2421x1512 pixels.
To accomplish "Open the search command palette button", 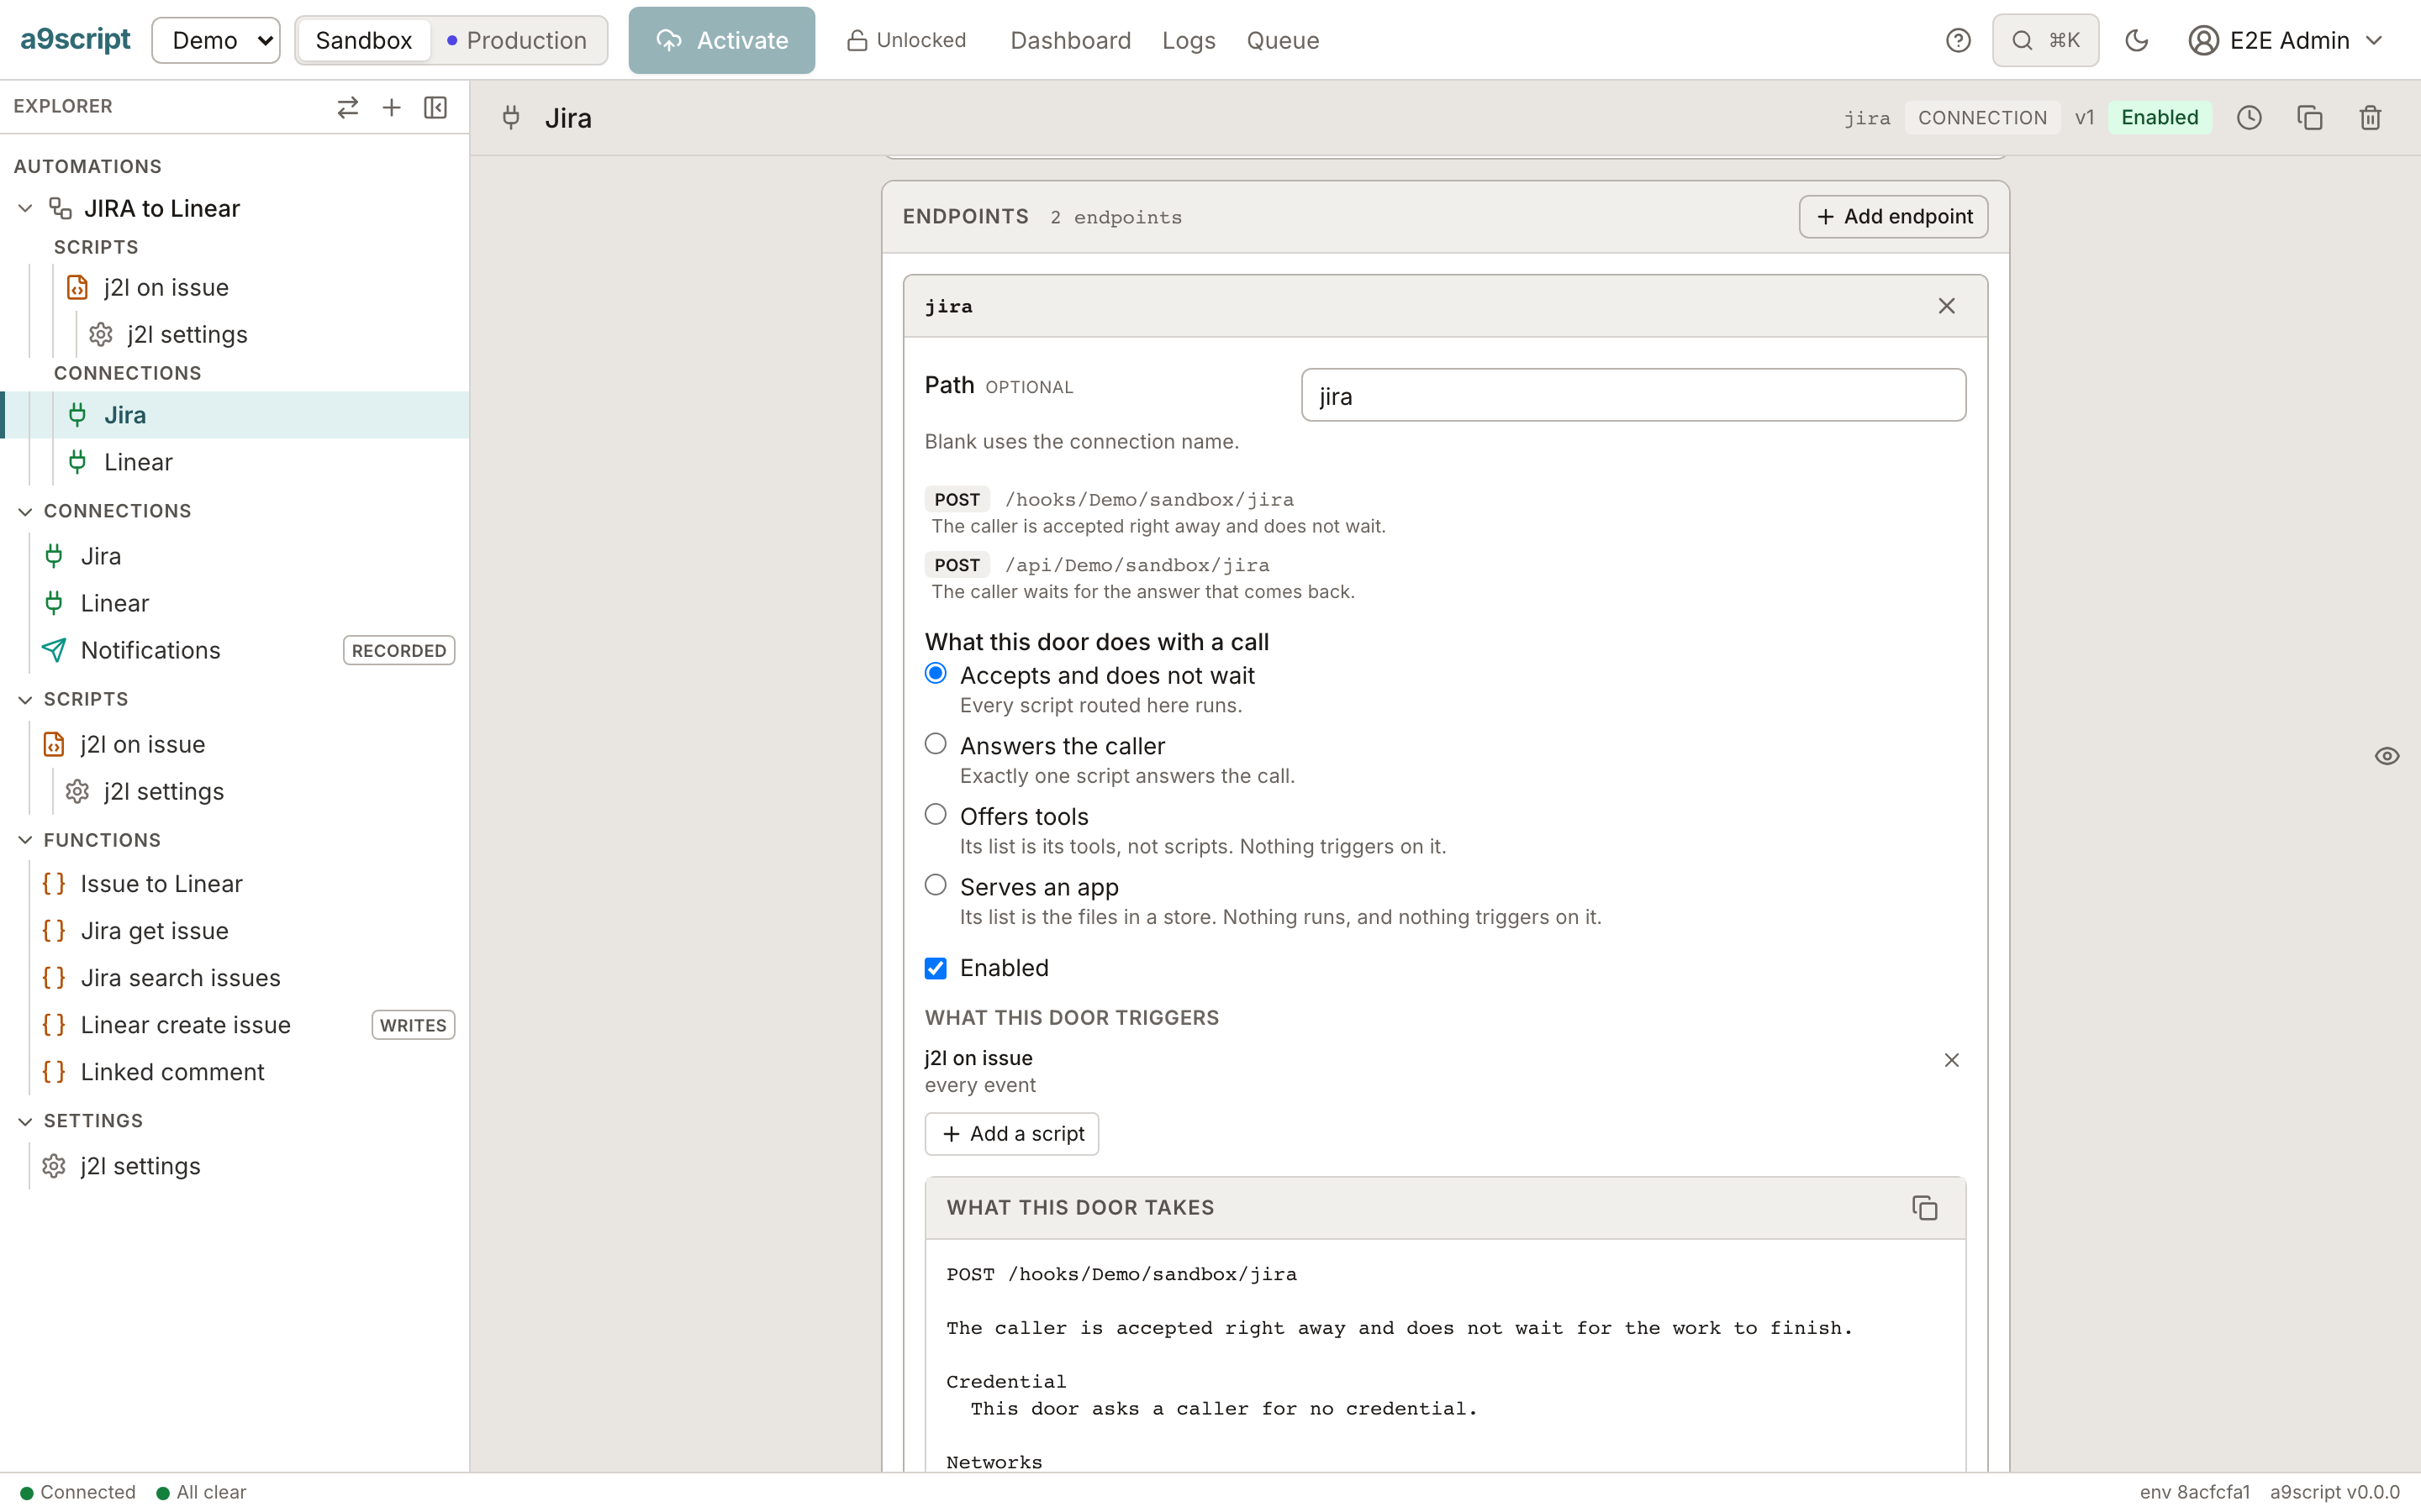I will (x=2045, y=40).
